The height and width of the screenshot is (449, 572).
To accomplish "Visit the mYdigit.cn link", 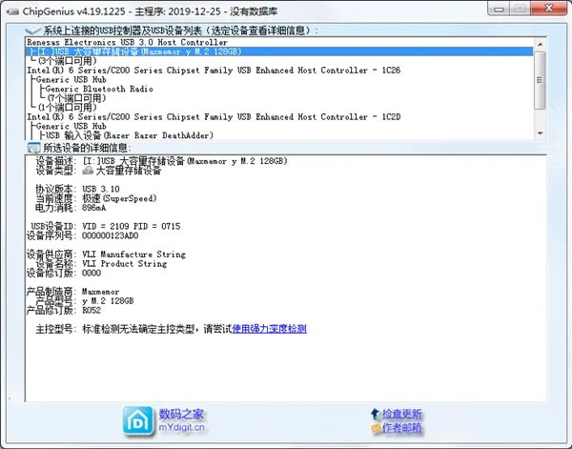I will pos(181,427).
